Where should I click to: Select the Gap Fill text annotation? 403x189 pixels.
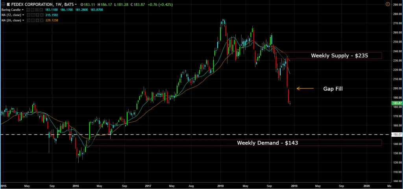point(333,89)
